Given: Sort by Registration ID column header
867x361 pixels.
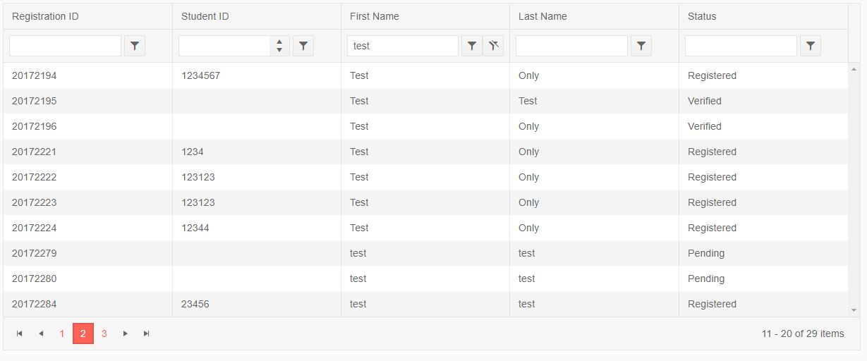Looking at the screenshot, I should [45, 16].
